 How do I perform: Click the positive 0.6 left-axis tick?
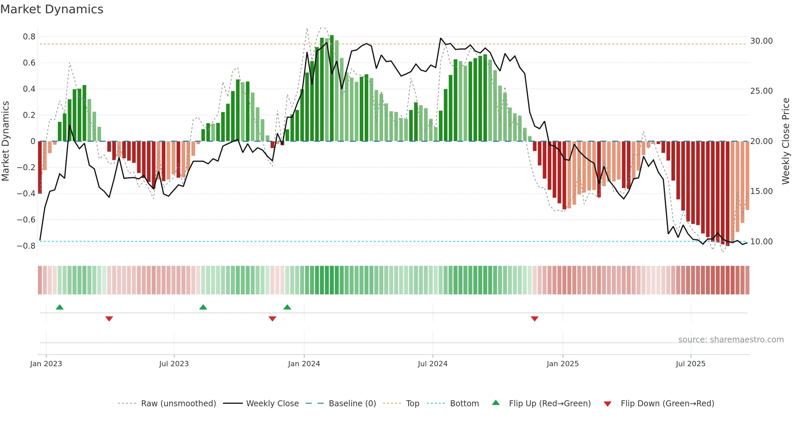pos(29,63)
